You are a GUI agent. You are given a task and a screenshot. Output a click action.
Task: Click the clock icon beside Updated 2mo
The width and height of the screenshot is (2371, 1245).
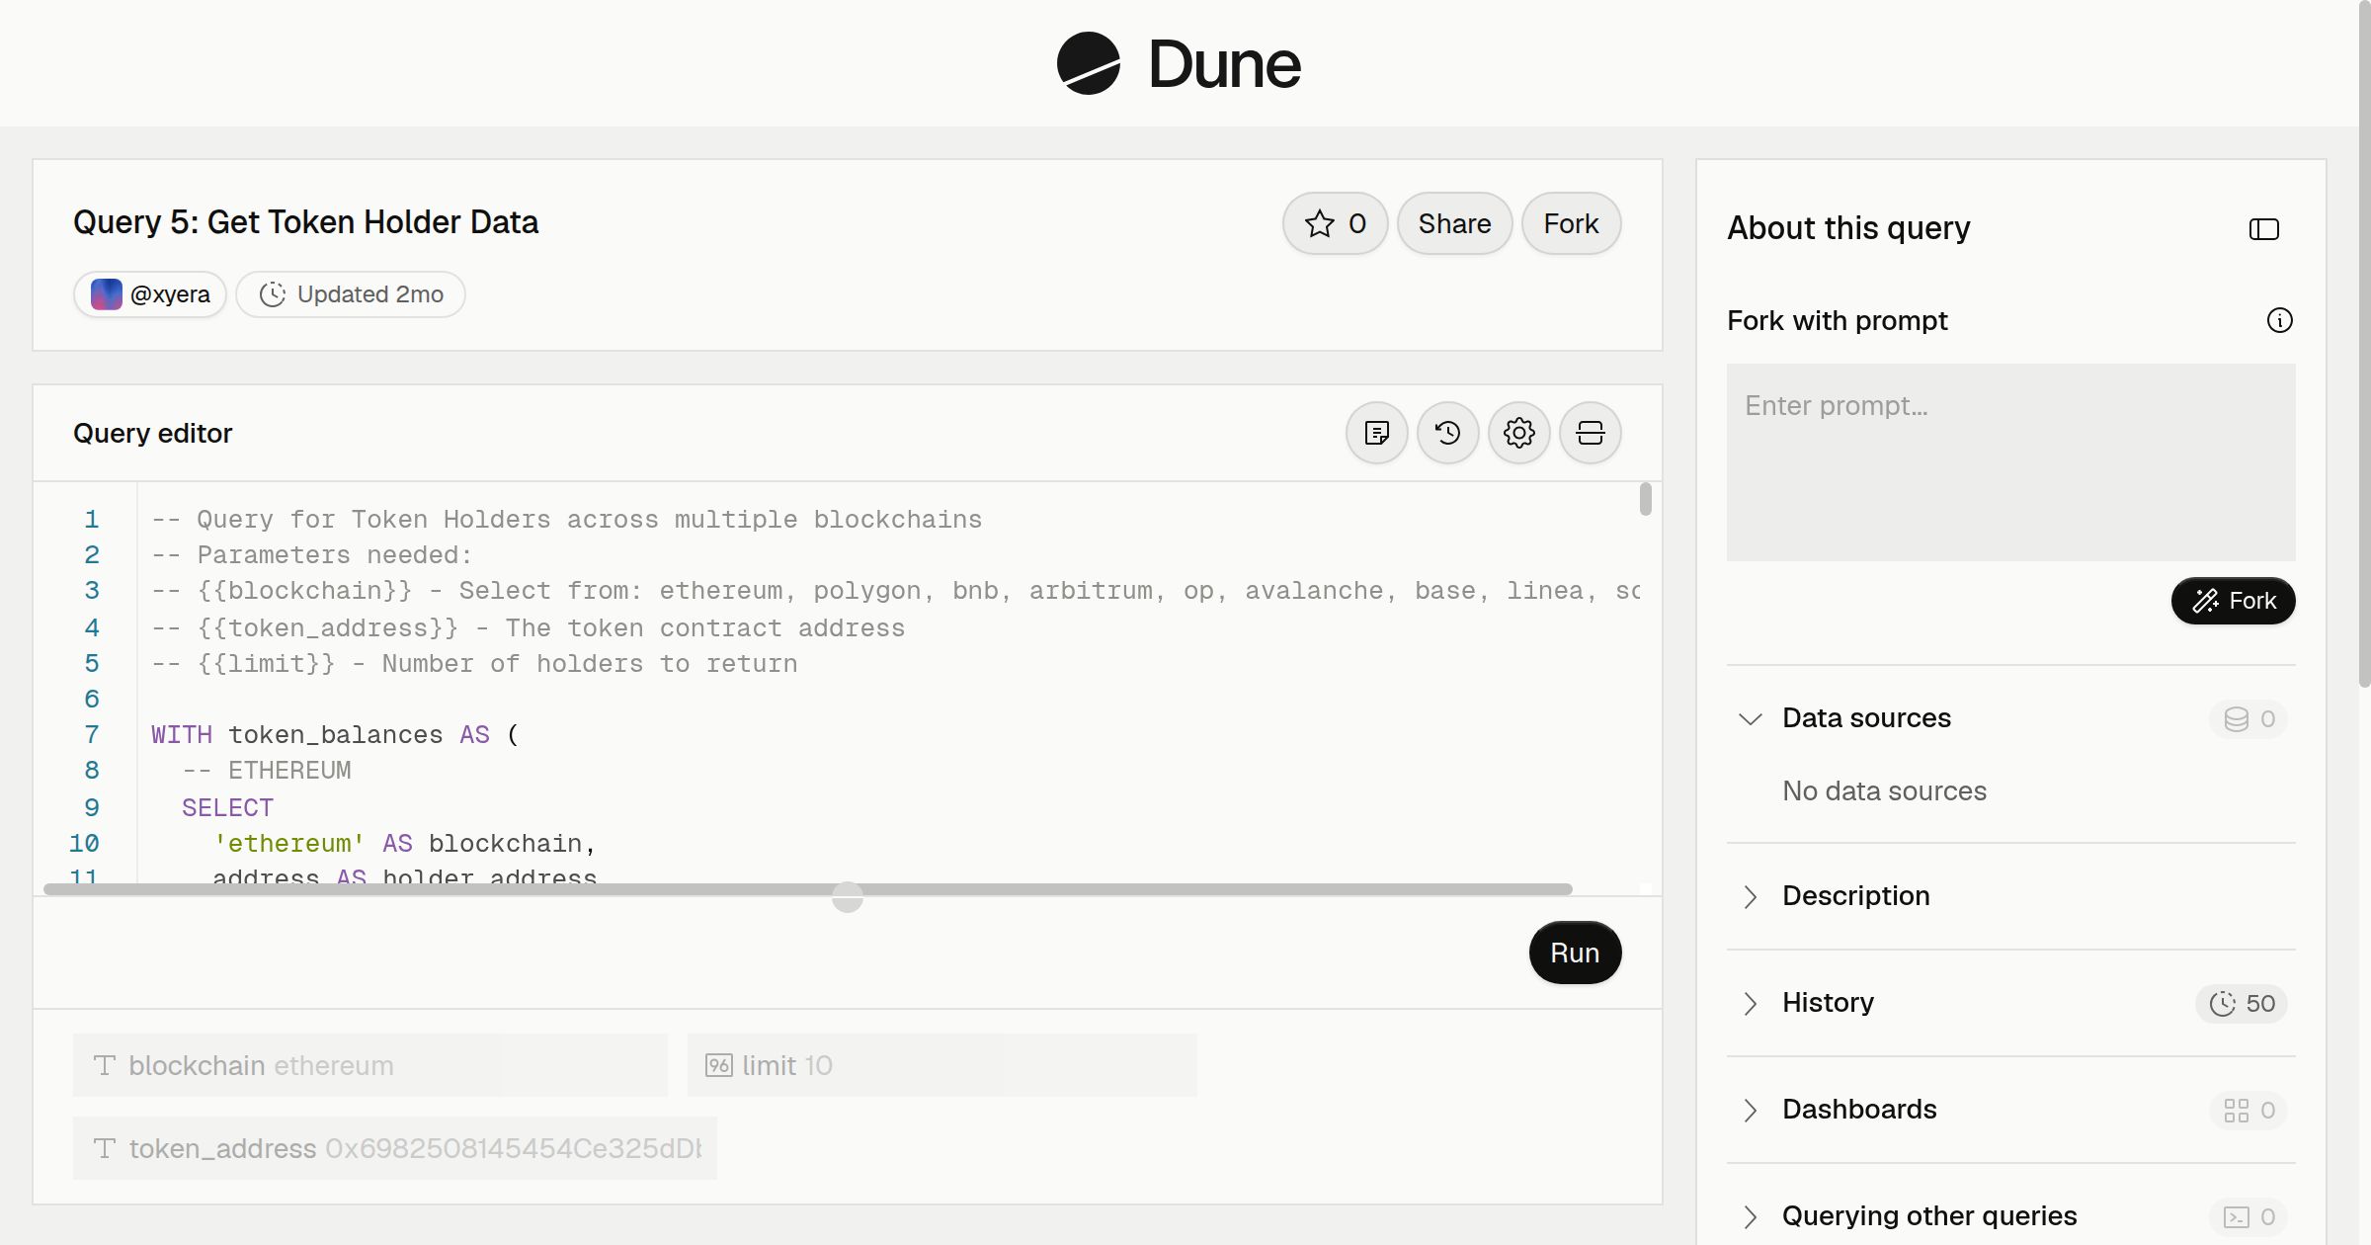[x=273, y=294]
